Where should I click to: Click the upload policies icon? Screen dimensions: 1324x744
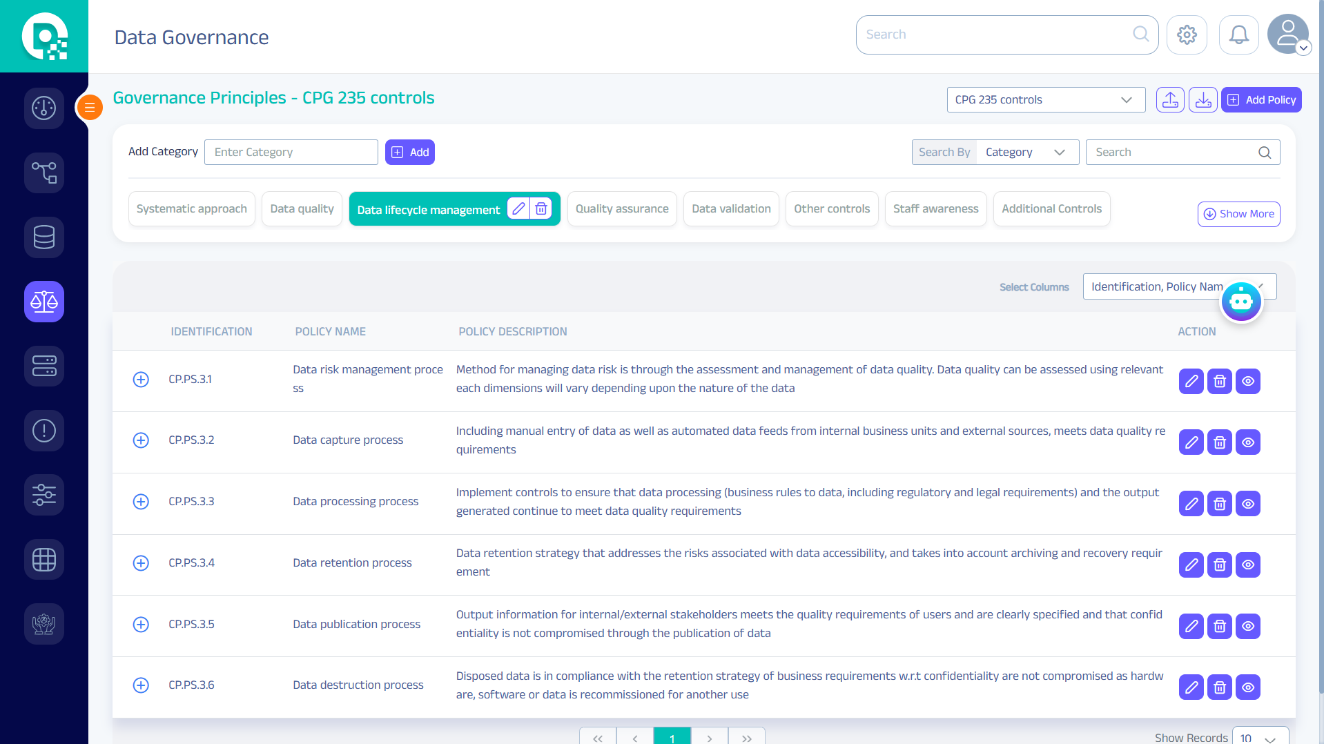[1170, 100]
